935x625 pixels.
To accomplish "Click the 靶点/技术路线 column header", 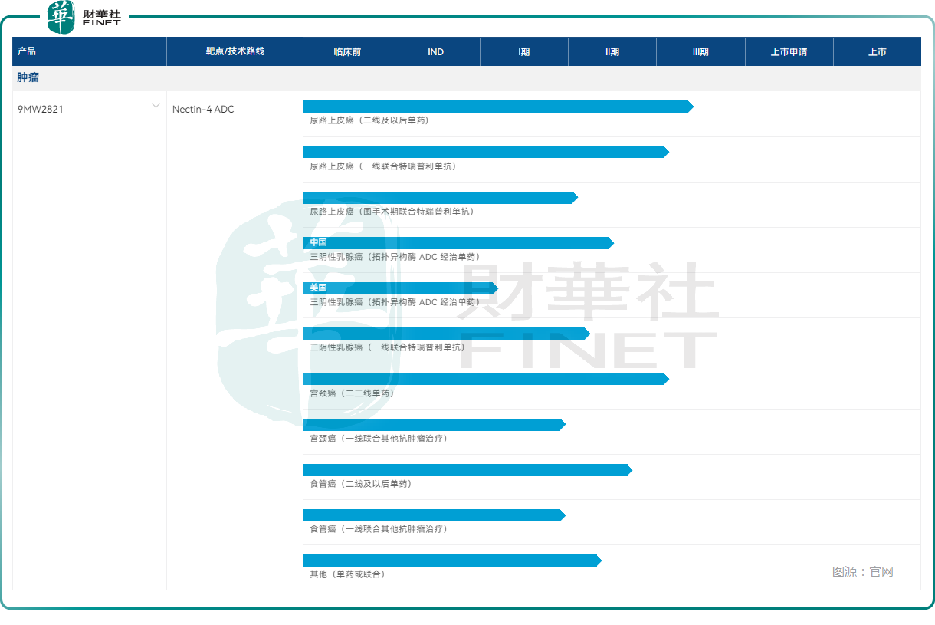I will pos(235,51).
